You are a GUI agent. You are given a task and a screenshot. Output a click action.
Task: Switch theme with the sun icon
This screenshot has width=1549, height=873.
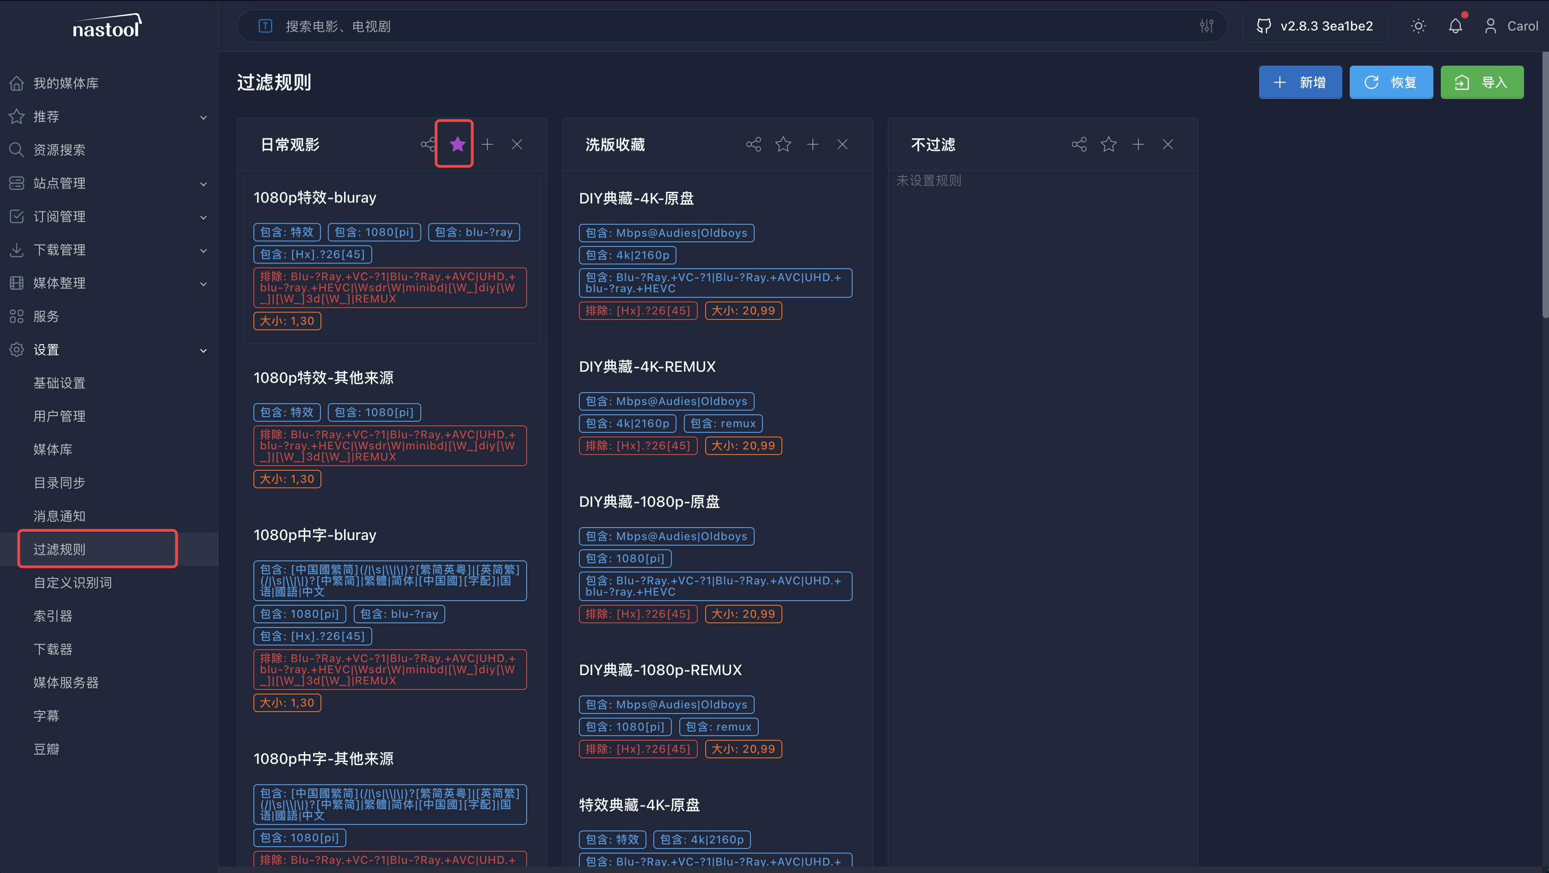coord(1419,26)
